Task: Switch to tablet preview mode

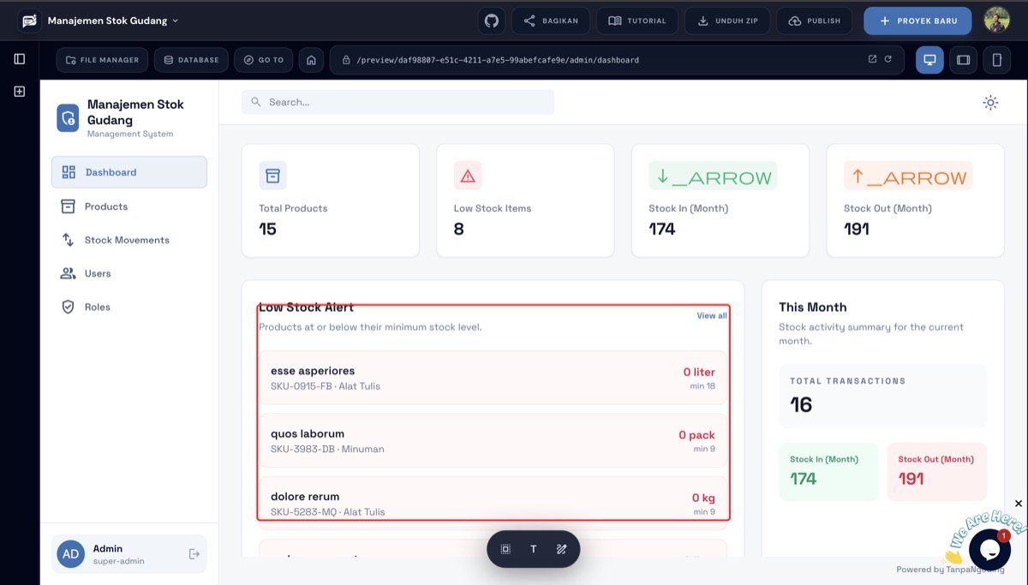Action: (x=964, y=60)
